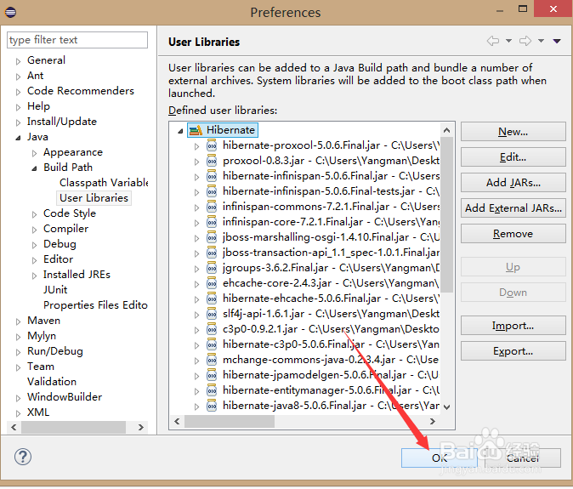Click the Edit... button

pos(513,157)
